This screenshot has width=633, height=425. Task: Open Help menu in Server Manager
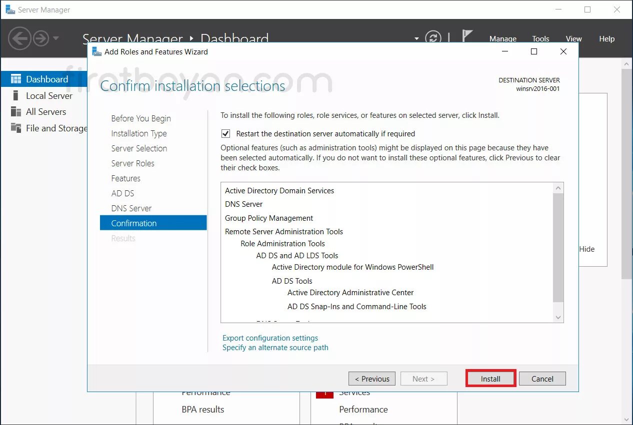point(606,39)
